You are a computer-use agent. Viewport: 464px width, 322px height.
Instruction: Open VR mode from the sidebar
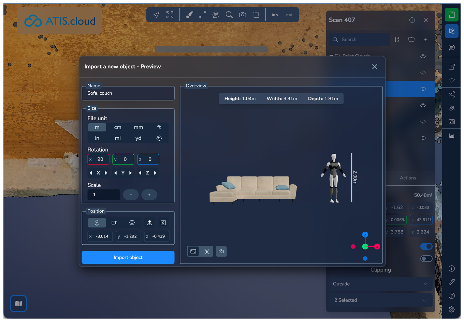(x=452, y=122)
